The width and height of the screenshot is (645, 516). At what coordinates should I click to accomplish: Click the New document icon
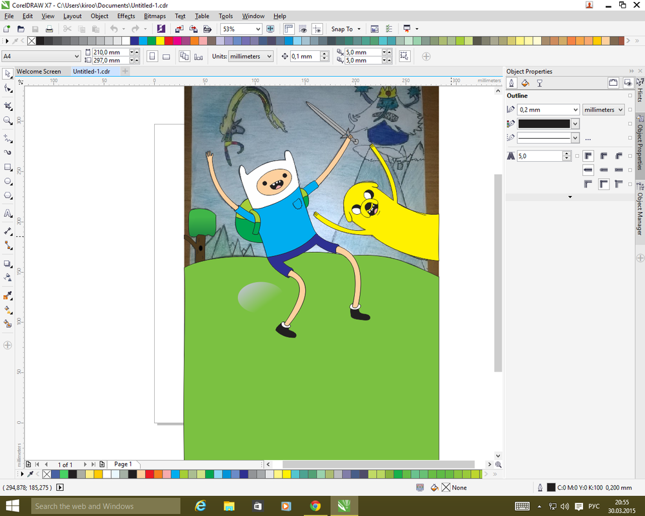pos(6,29)
